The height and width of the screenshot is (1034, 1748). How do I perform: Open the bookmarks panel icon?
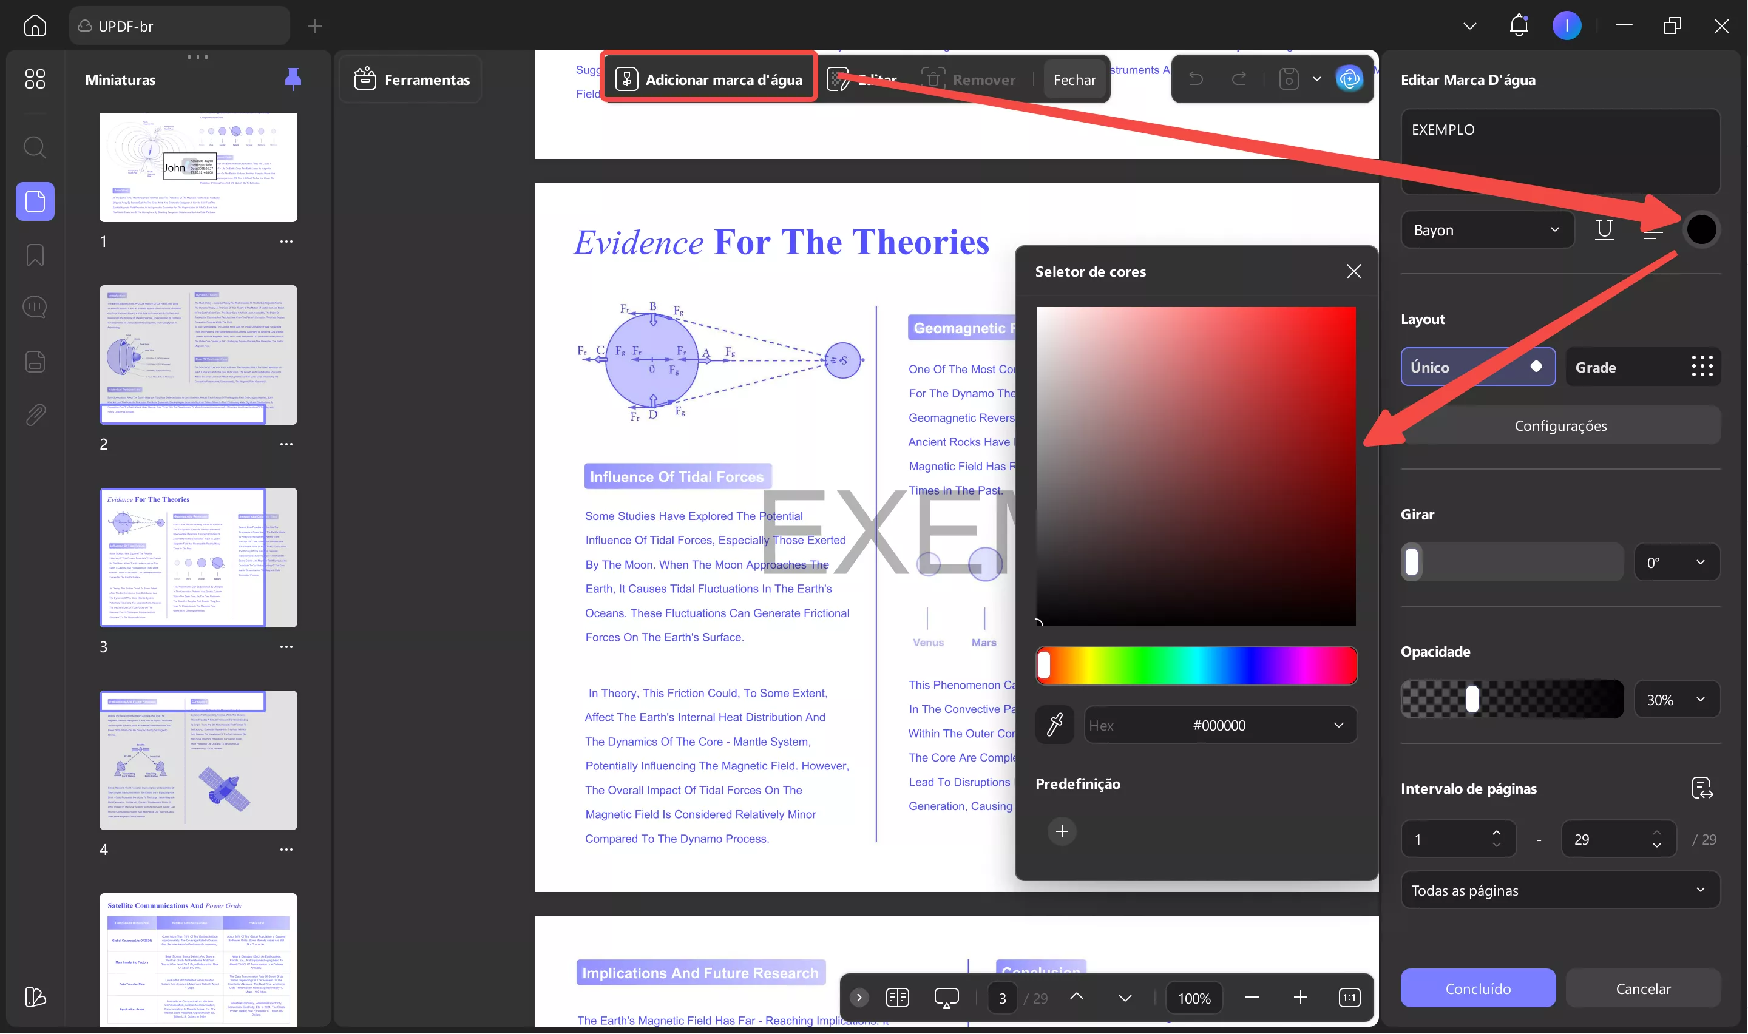35,254
